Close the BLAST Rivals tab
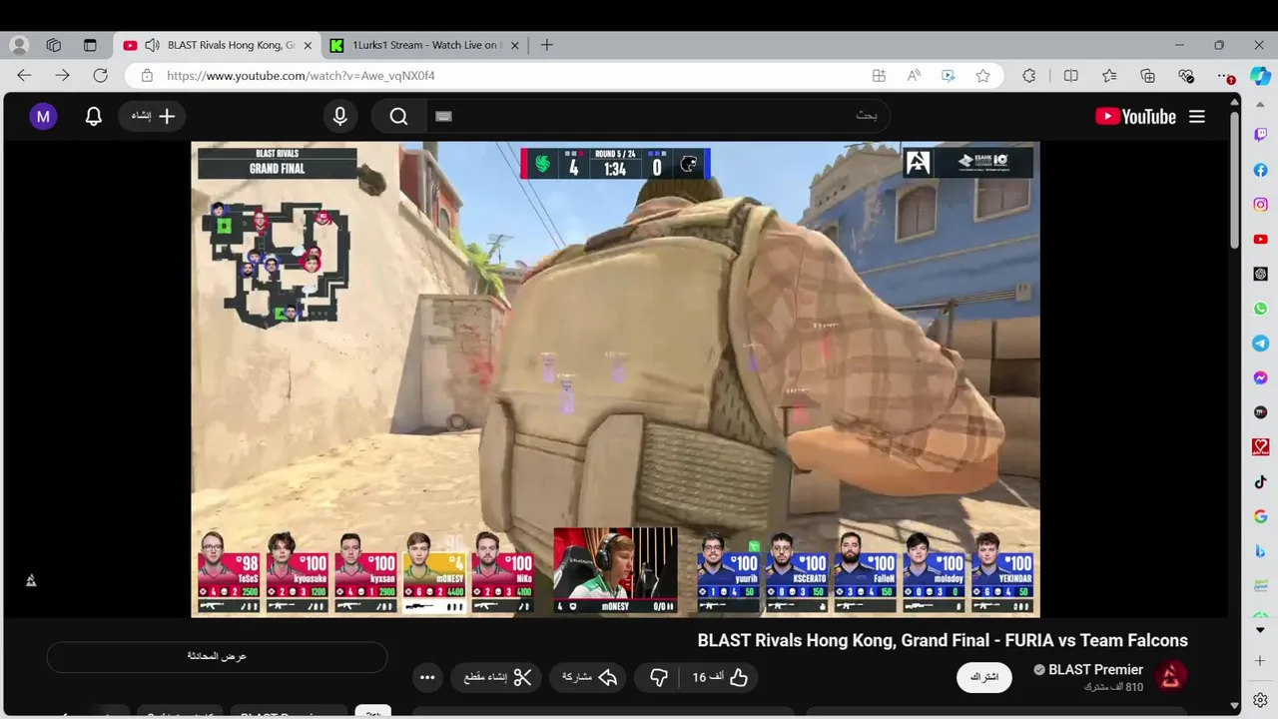The width and height of the screenshot is (1278, 719). pos(308,45)
